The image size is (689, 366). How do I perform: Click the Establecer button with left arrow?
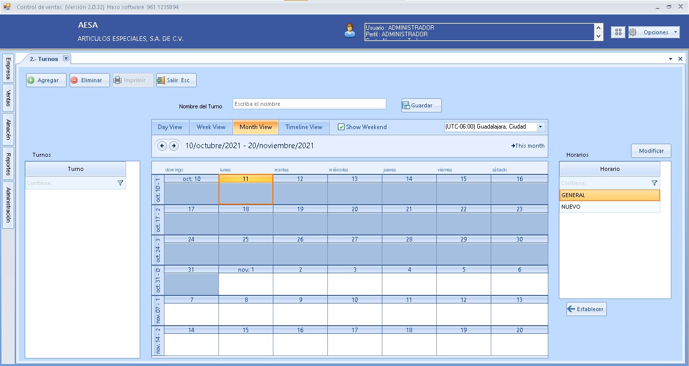[x=587, y=309]
